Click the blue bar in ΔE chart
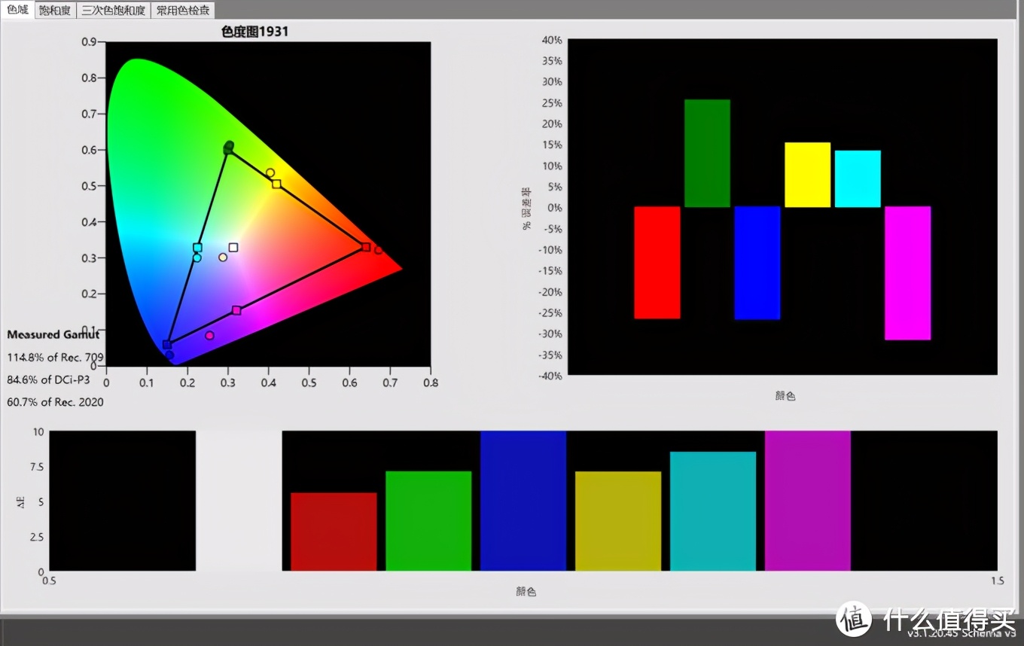This screenshot has height=646, width=1024. [523, 501]
